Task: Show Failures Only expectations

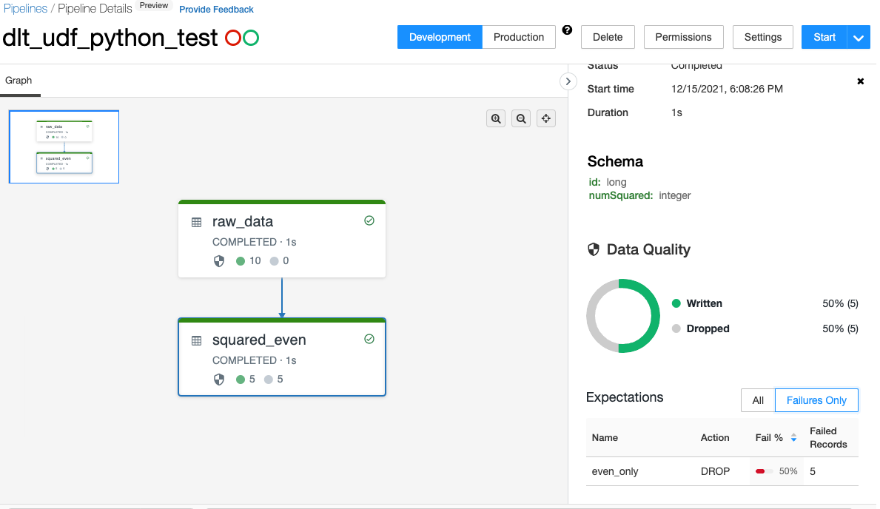Action: point(816,400)
